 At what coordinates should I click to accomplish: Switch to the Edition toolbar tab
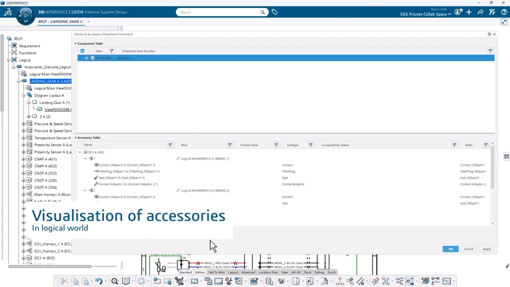[x=200, y=272]
